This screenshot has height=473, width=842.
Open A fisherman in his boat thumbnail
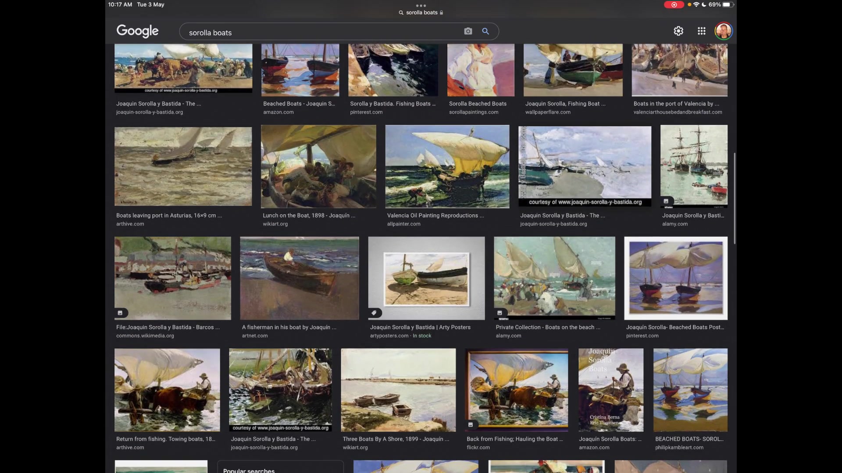pos(300,278)
